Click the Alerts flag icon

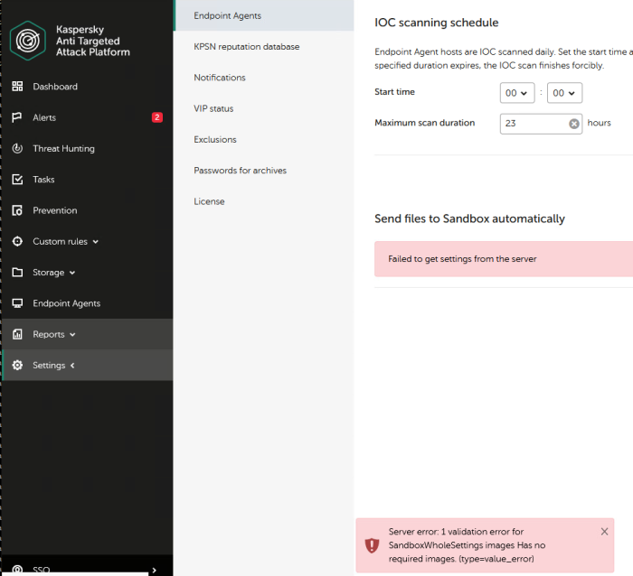pos(17,117)
